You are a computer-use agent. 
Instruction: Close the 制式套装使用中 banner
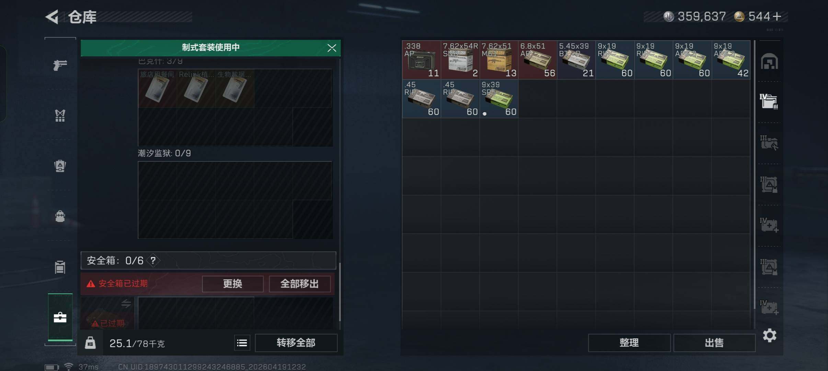click(x=332, y=48)
